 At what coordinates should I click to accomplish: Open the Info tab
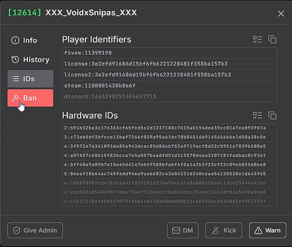[x=30, y=40]
